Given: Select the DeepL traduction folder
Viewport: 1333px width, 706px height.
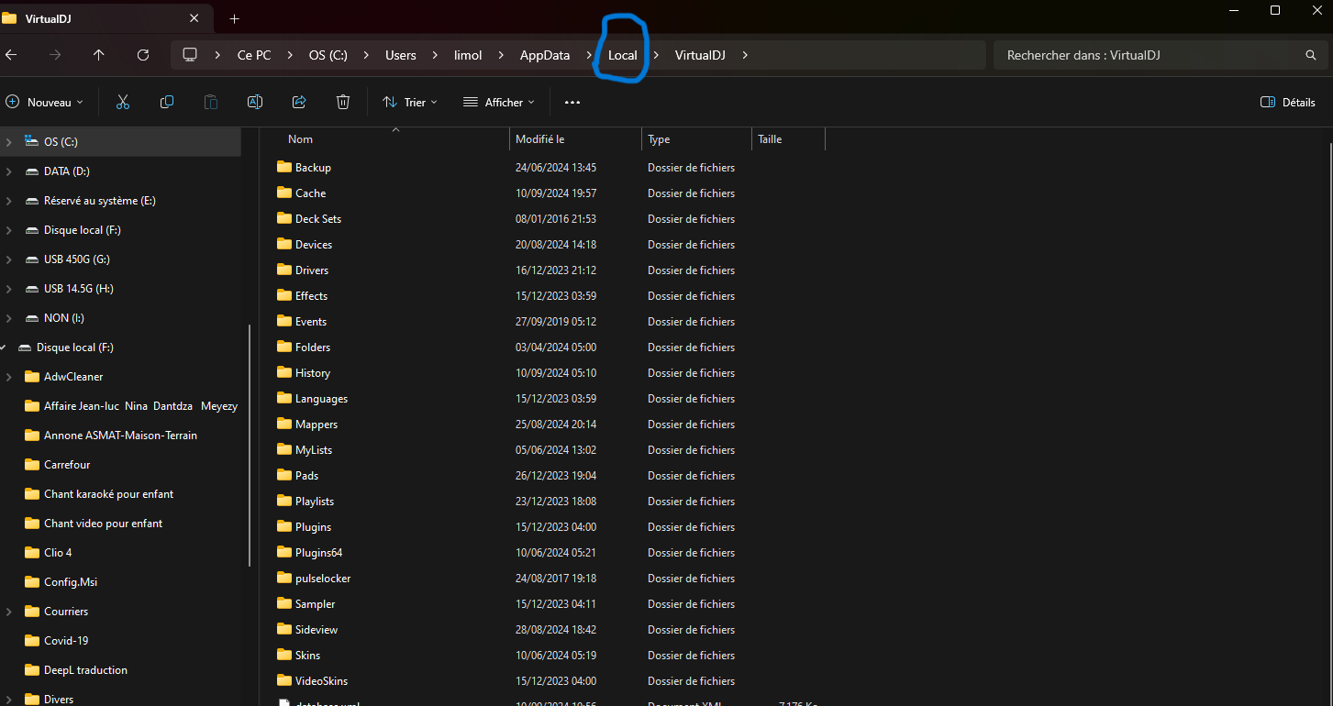Looking at the screenshot, I should tap(85, 670).
